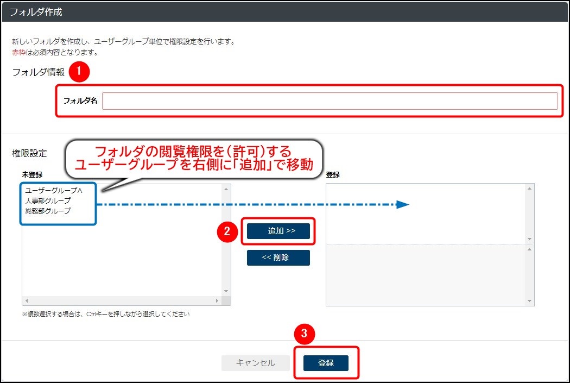The width and height of the screenshot is (570, 383).
Task: Click down arrow of 未登録 list vertical scrollbar
Action: pyautogui.click(x=226, y=292)
